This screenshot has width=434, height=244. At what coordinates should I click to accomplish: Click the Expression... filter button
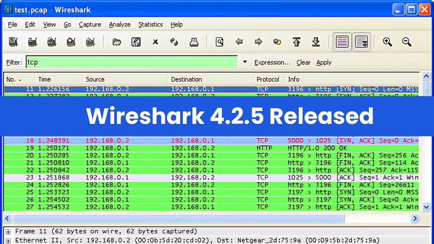click(272, 62)
